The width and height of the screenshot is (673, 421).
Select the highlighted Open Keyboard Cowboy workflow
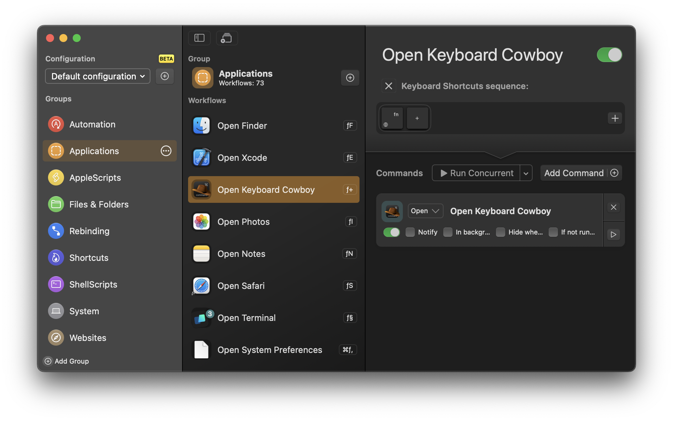273,189
